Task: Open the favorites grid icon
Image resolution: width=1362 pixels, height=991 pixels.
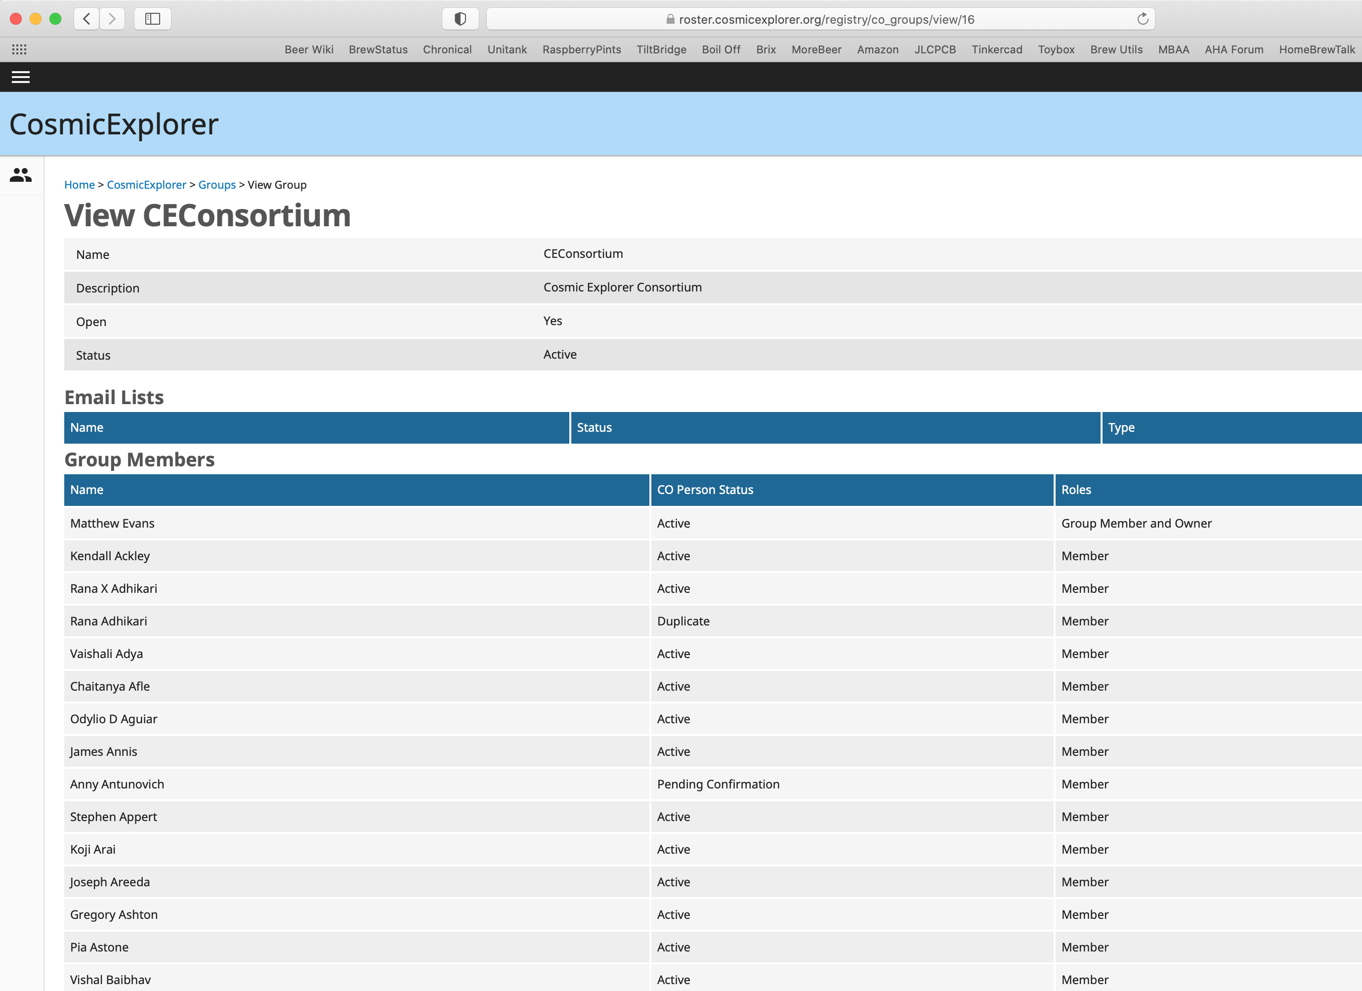Action: (x=19, y=49)
